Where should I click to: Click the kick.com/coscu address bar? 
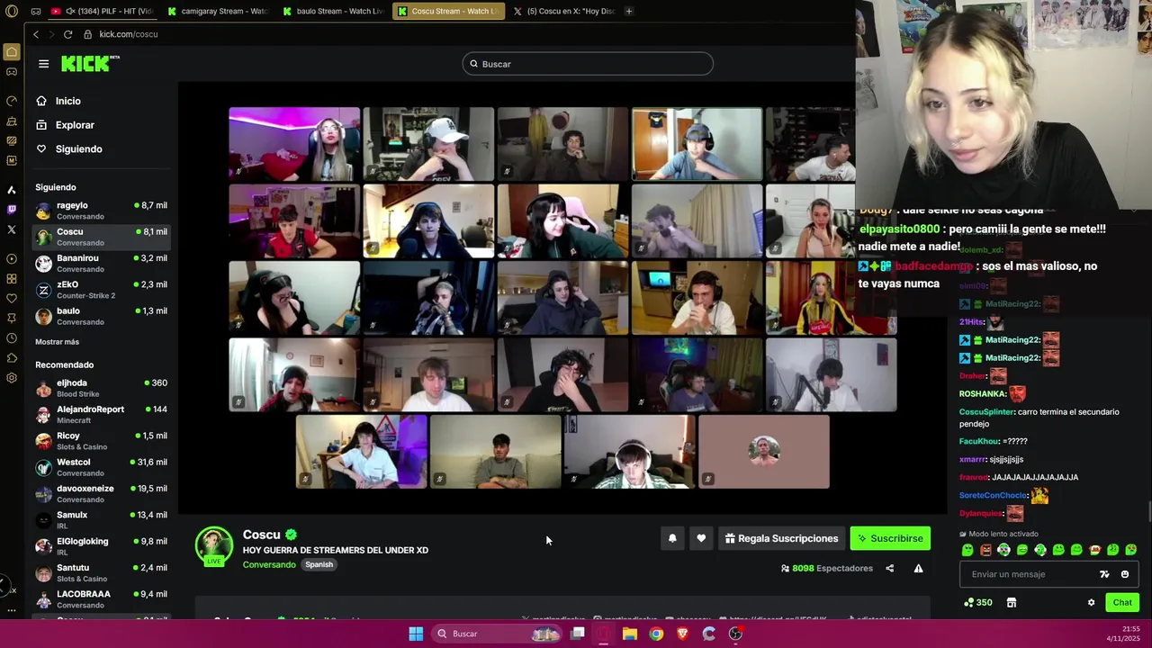click(129, 34)
